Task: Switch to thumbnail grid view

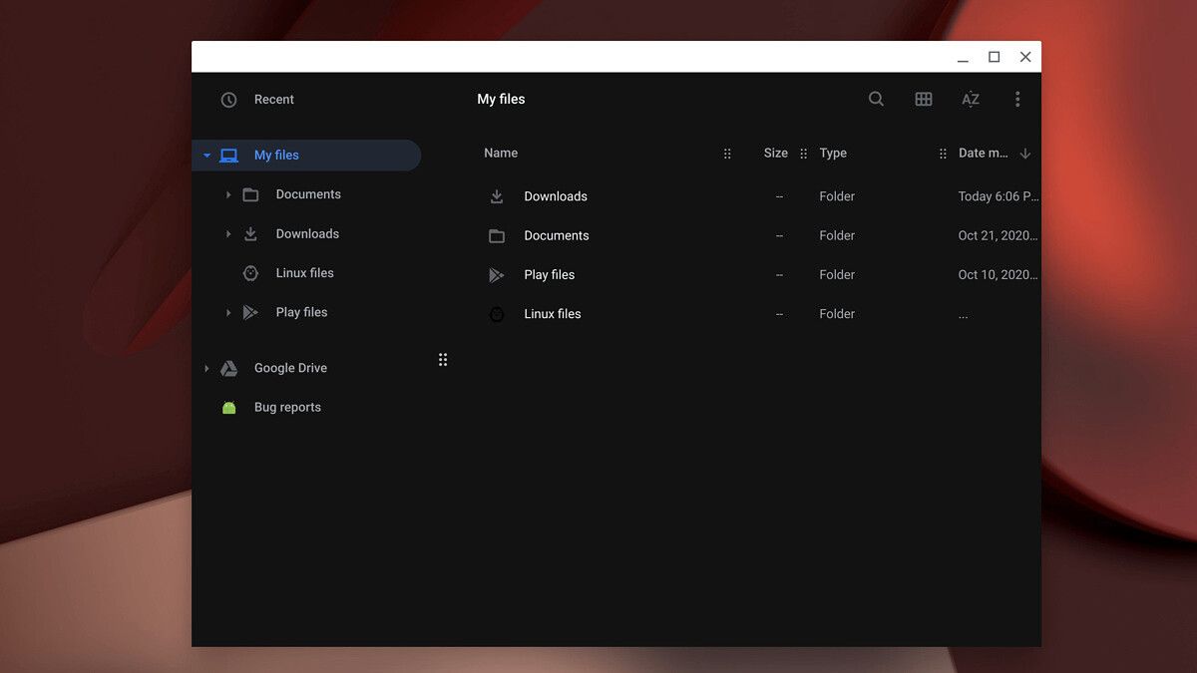Action: pos(923,99)
